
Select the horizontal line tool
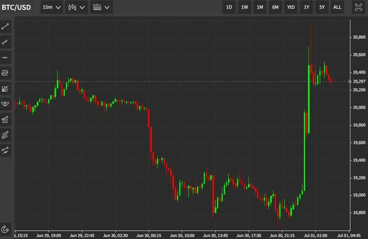[x=5, y=58]
